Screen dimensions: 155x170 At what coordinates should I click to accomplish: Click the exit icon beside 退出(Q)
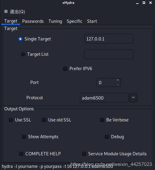[6, 11]
